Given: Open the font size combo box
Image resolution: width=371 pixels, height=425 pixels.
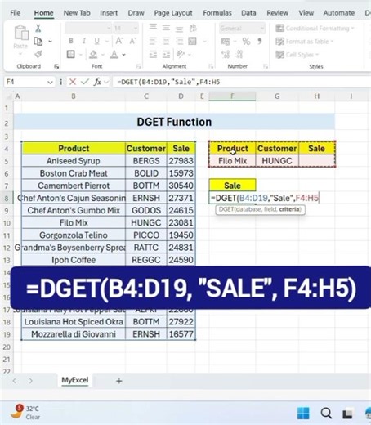Looking at the screenshot, I should click(x=126, y=29).
